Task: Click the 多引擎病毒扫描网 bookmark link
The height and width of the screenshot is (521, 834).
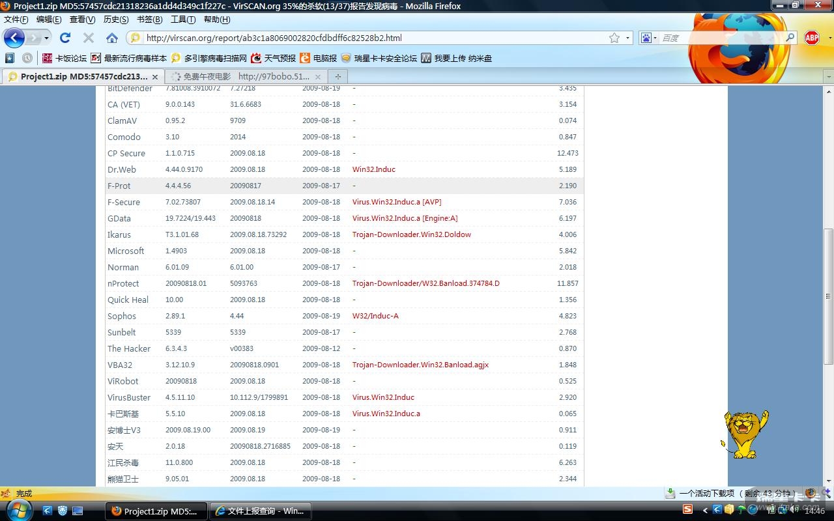Action: point(209,58)
